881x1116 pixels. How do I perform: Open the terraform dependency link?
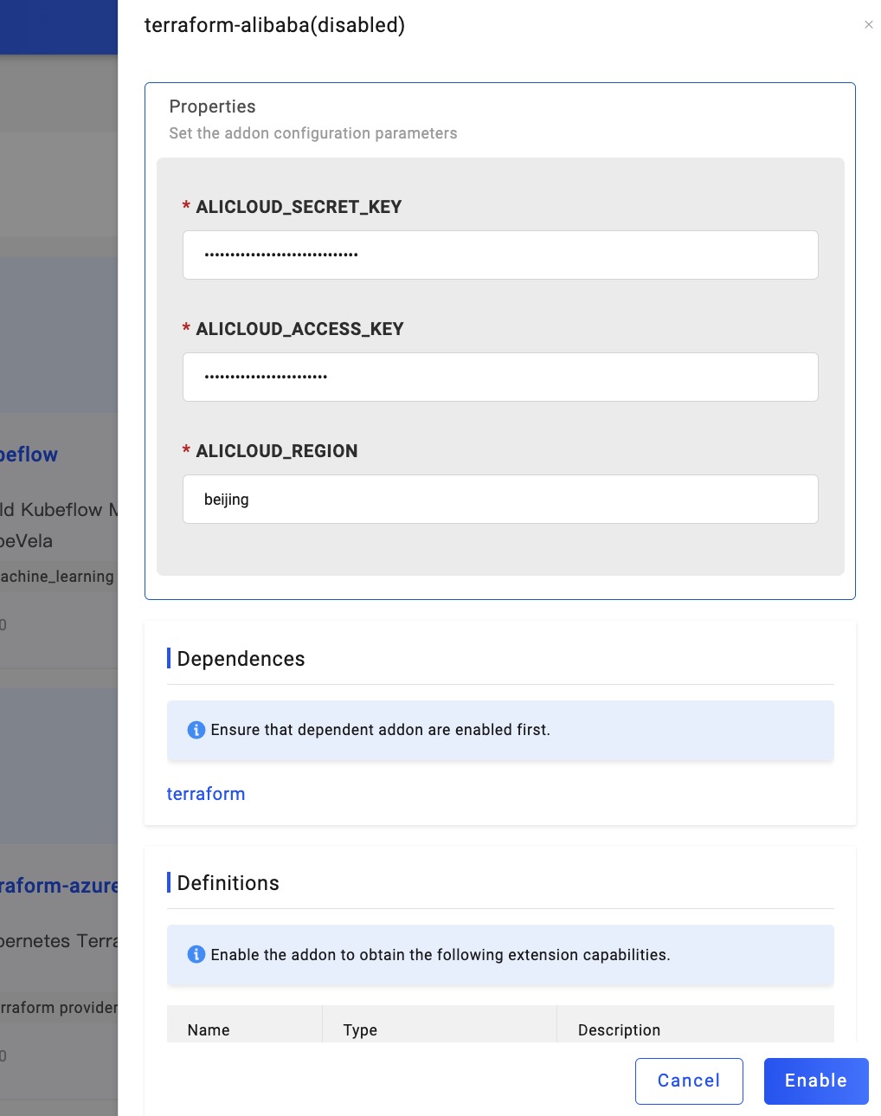pyautogui.click(x=206, y=794)
